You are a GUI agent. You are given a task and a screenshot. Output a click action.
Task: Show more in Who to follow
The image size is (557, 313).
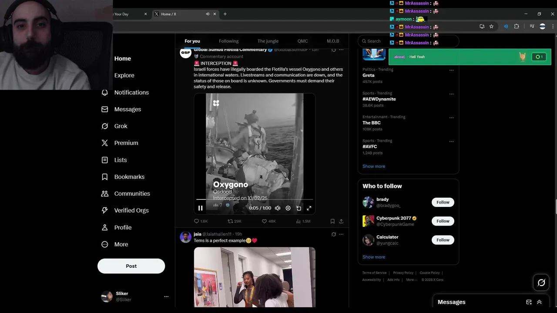coord(374,257)
